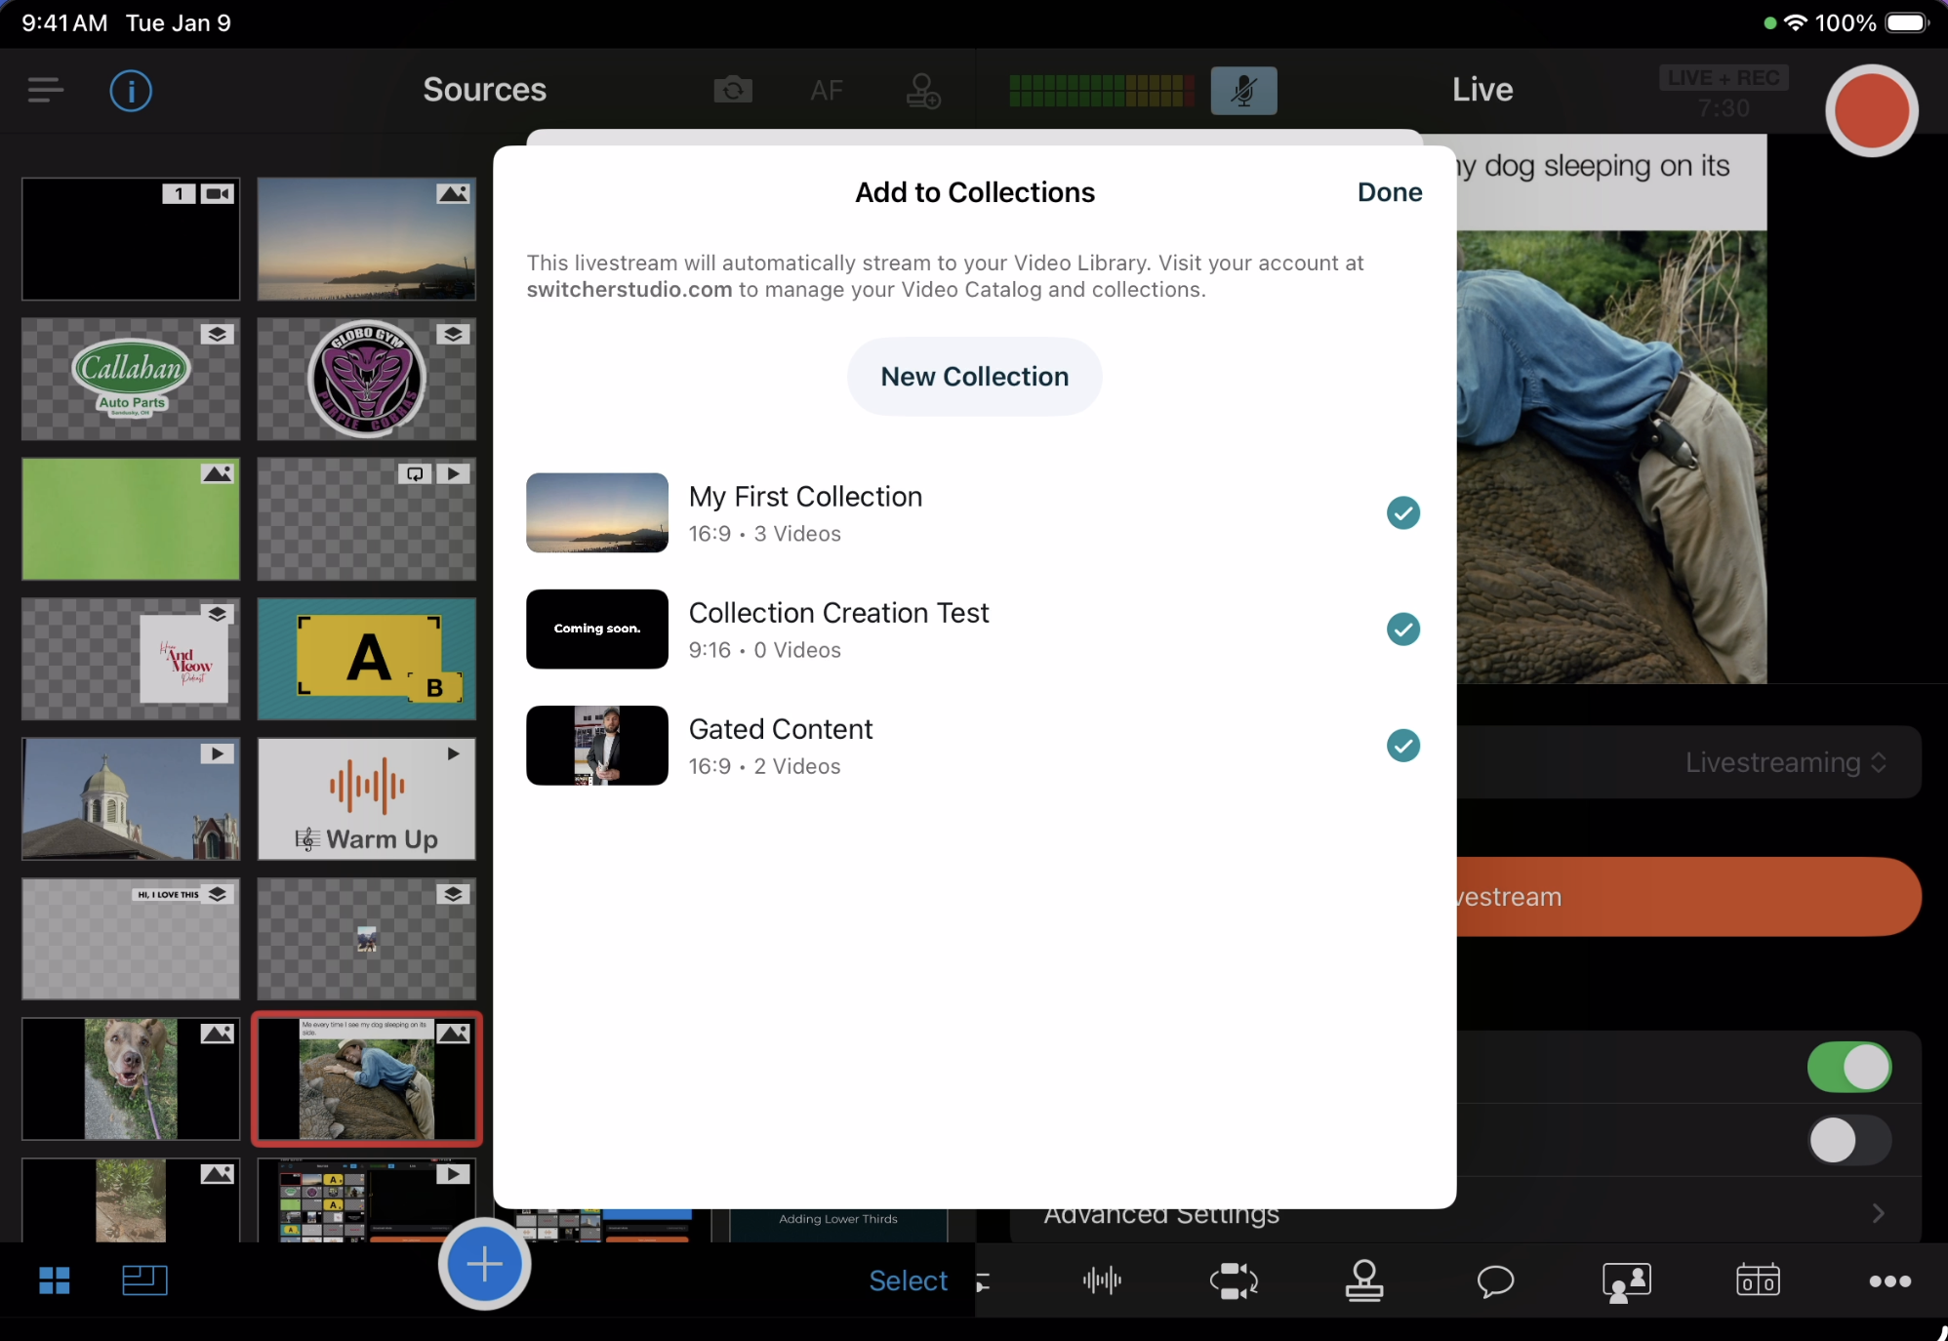Tap the red record button

pyautogui.click(x=1871, y=111)
